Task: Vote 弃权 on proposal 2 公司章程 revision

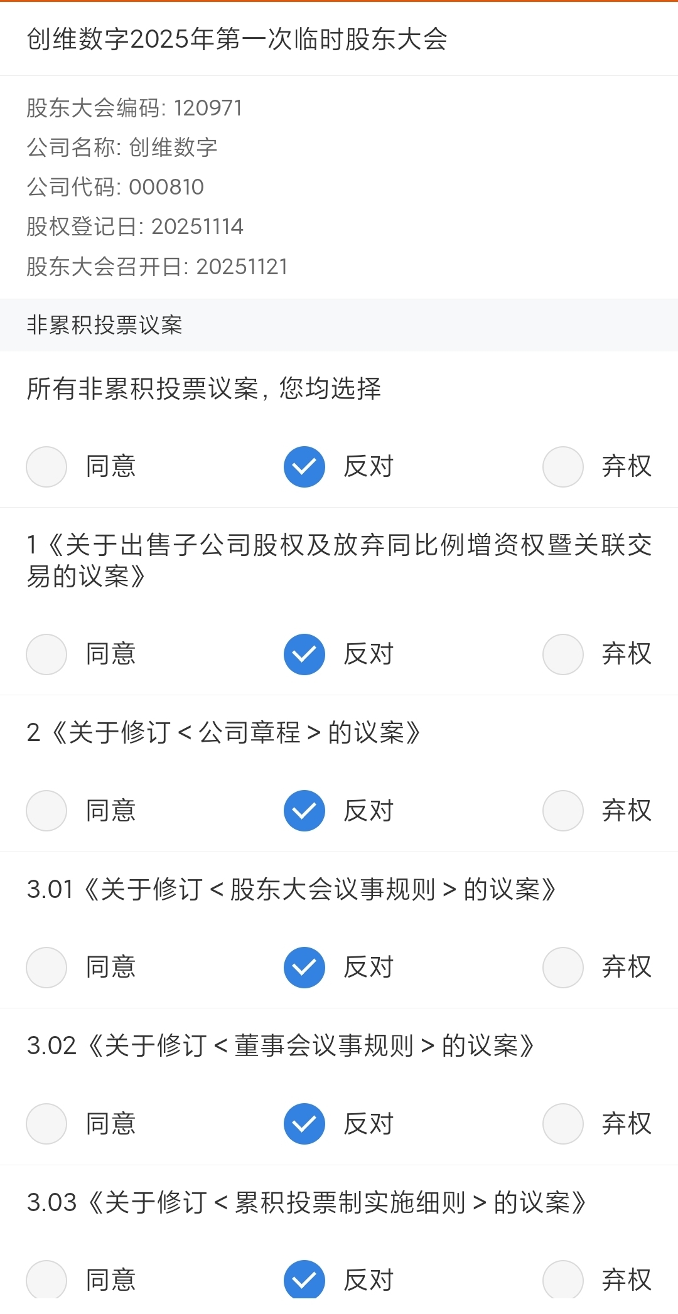Action: 563,810
